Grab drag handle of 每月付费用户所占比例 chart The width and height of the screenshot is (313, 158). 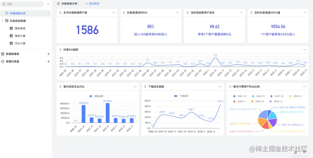(230, 87)
